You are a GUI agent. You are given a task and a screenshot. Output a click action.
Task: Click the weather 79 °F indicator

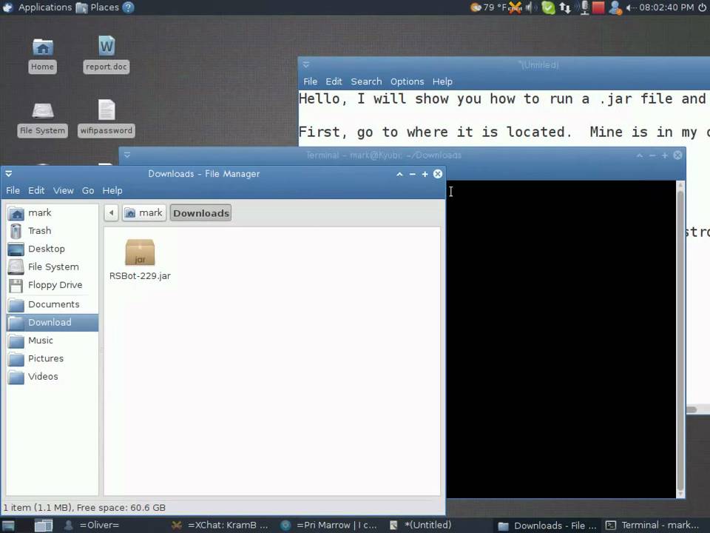(x=489, y=7)
